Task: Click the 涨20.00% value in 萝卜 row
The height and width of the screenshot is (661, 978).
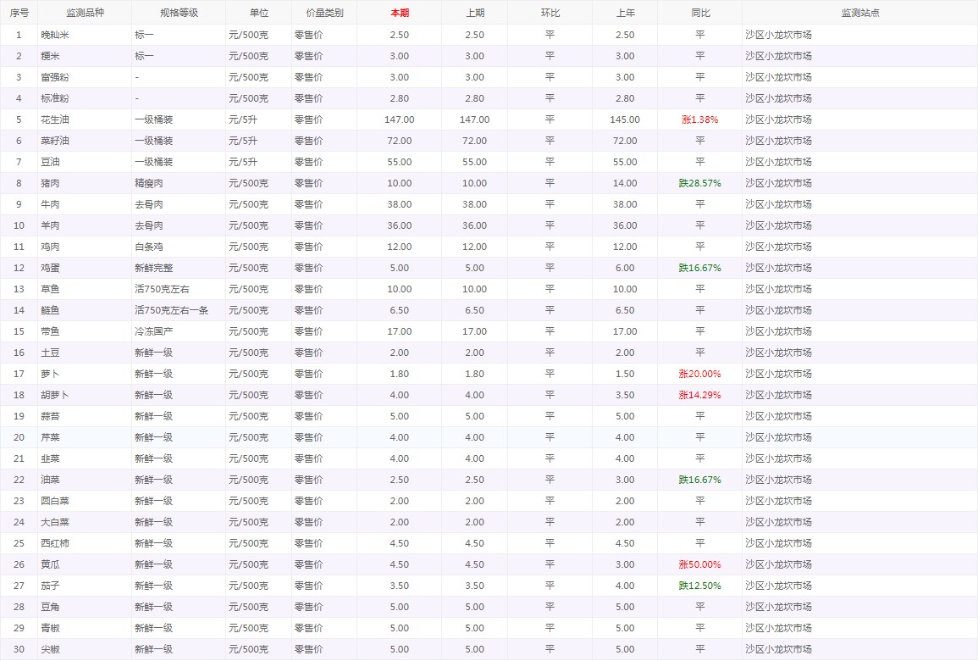Action: (x=699, y=374)
